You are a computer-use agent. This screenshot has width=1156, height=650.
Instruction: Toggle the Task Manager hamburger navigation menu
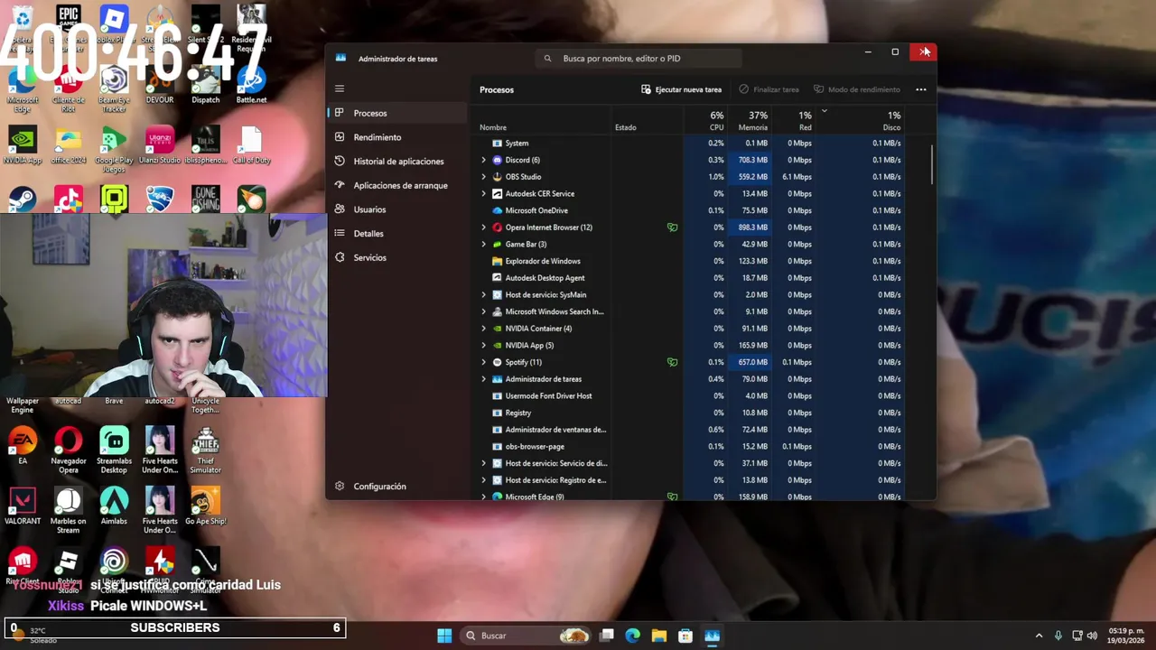pyautogui.click(x=340, y=88)
